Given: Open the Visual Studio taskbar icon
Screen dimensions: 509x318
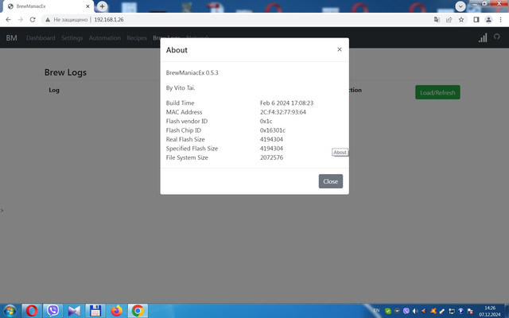Looking at the screenshot, I should coord(74,311).
